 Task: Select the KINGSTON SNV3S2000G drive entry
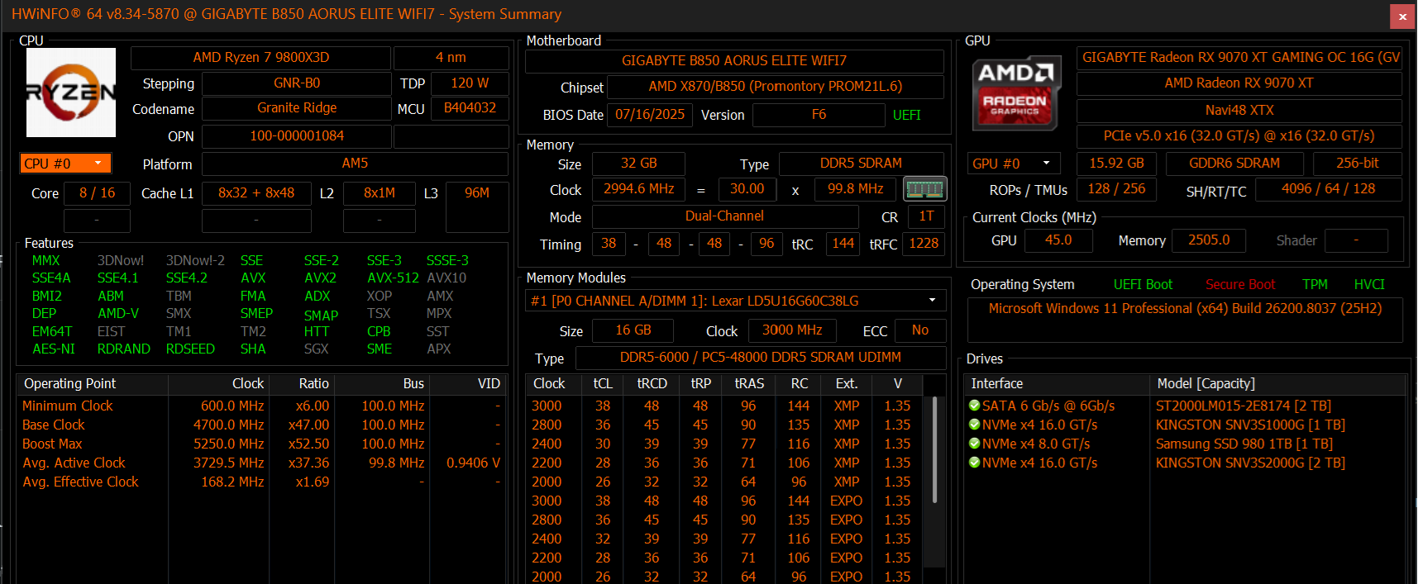(x=1250, y=463)
